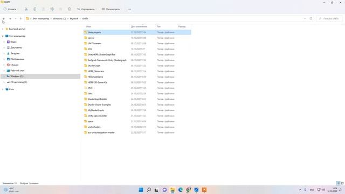Select the ShaderGraphBubble folder

(97, 99)
